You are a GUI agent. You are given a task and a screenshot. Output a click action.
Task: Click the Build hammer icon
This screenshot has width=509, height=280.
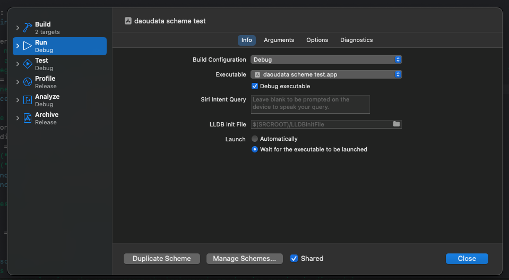27,28
